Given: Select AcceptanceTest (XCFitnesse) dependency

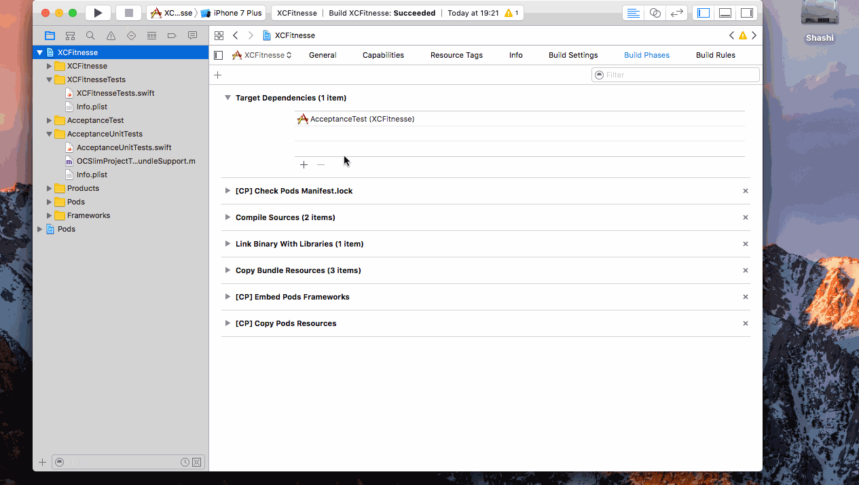Looking at the screenshot, I should (519, 119).
